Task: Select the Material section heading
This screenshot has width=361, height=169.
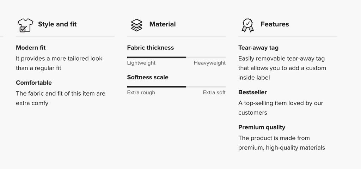Action: coord(162,24)
